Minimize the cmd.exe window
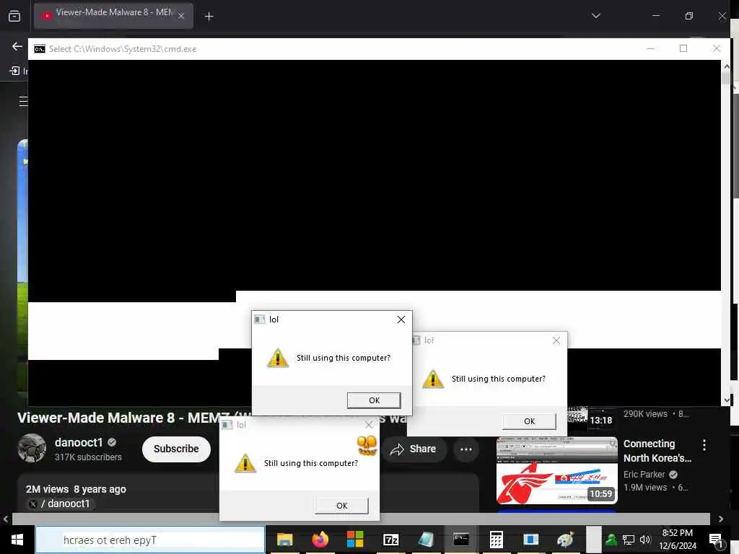 pos(650,48)
